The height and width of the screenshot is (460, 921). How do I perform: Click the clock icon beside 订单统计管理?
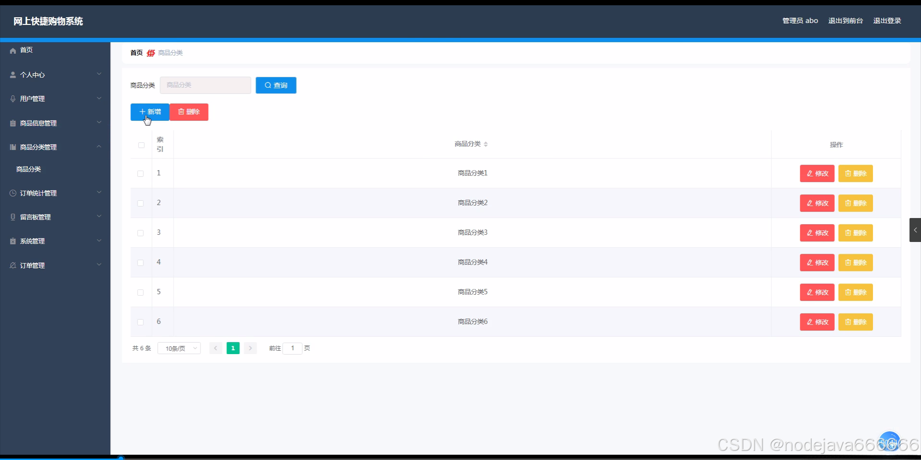tap(13, 193)
